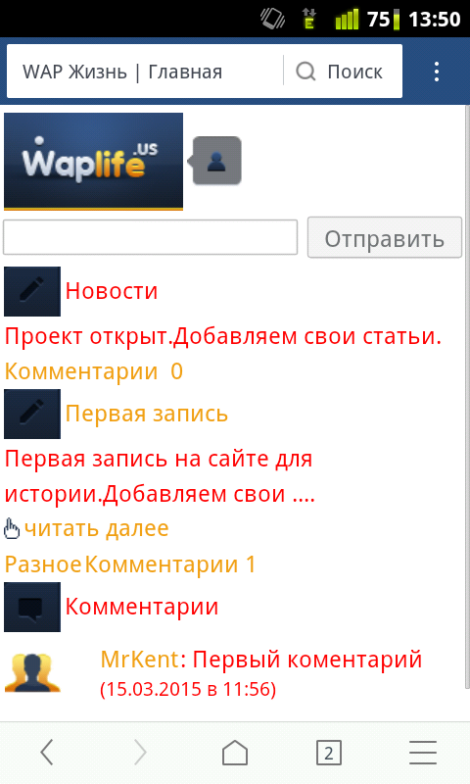The width and height of the screenshot is (470, 784).
Task: Follow the читать далее link
Action: coord(96,528)
